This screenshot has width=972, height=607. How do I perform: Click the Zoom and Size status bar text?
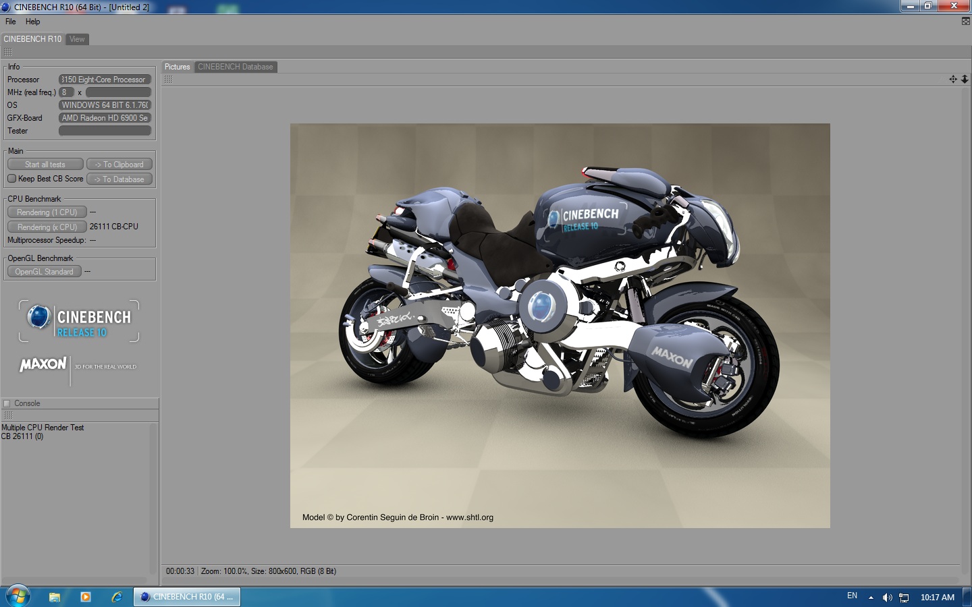click(x=269, y=571)
